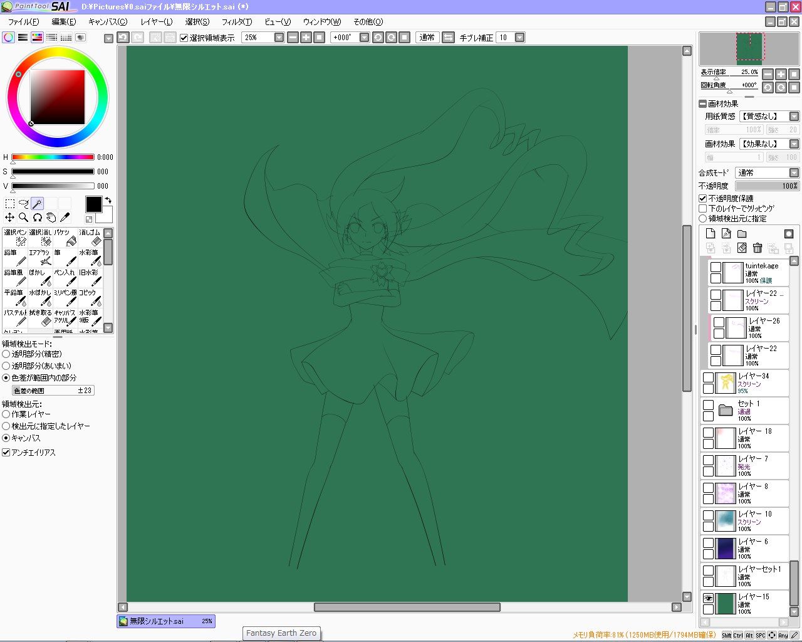
Task: Rotate canvas clockwise from toolbar
Action: pyautogui.click(x=391, y=38)
